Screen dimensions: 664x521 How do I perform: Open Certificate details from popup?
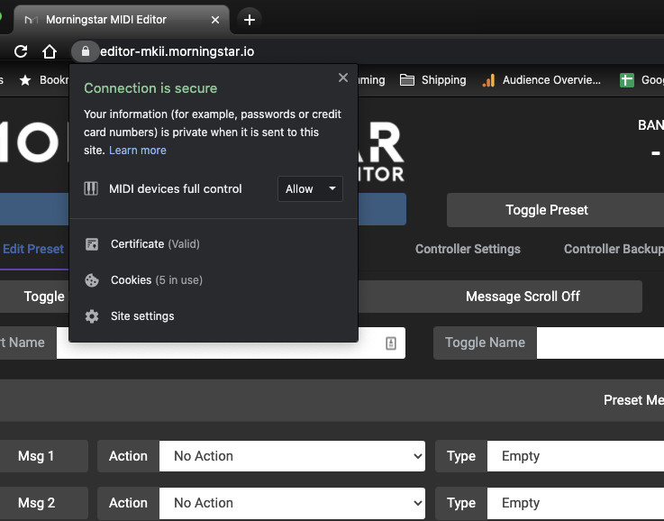(x=137, y=244)
